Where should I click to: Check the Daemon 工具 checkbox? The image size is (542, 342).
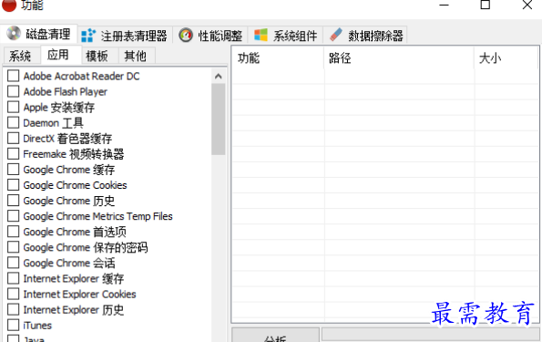13,122
